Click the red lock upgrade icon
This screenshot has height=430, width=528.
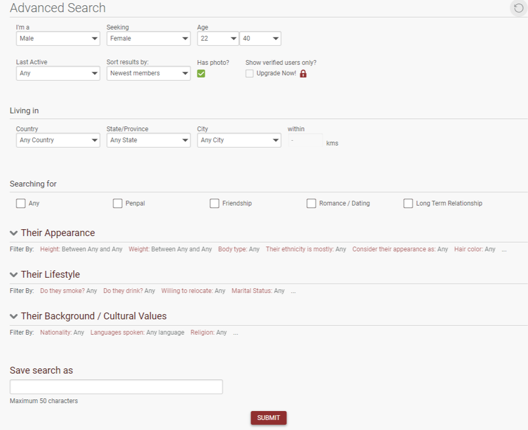pyautogui.click(x=303, y=74)
